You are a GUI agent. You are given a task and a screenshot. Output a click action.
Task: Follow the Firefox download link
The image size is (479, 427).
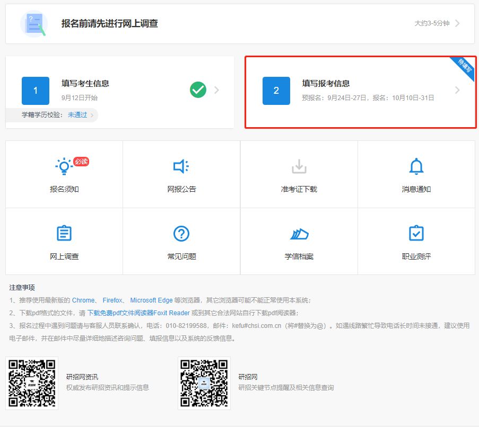112,300
